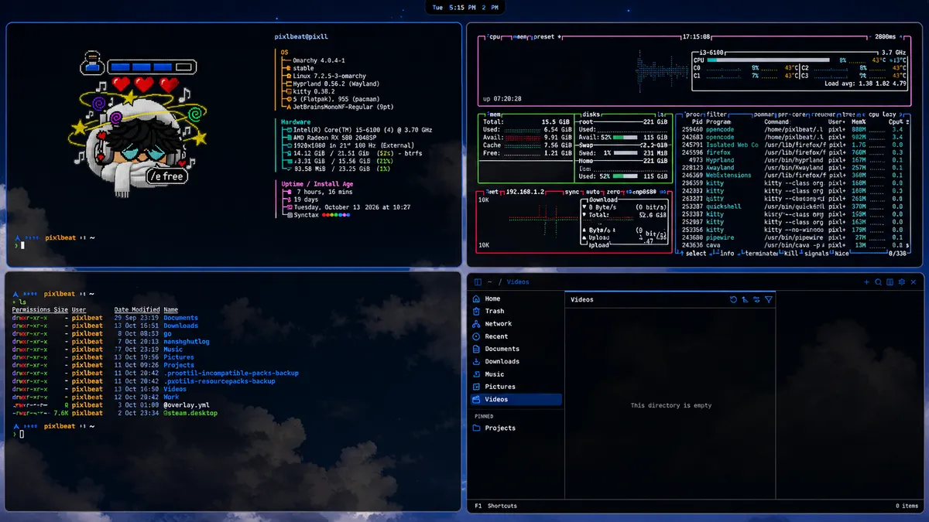Select Recent in the file manager sidebar

click(516, 336)
